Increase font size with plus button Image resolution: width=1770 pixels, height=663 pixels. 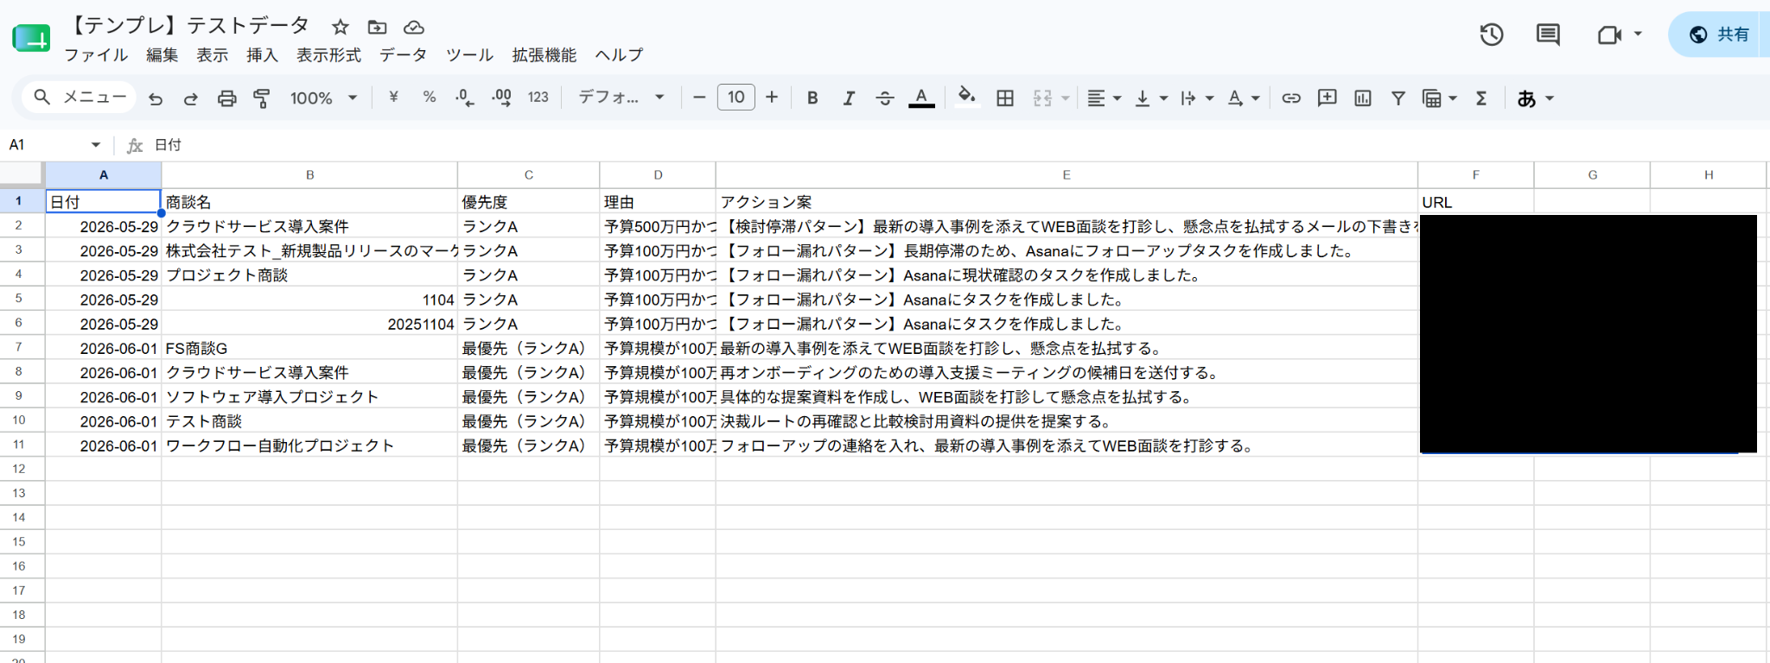tap(772, 98)
